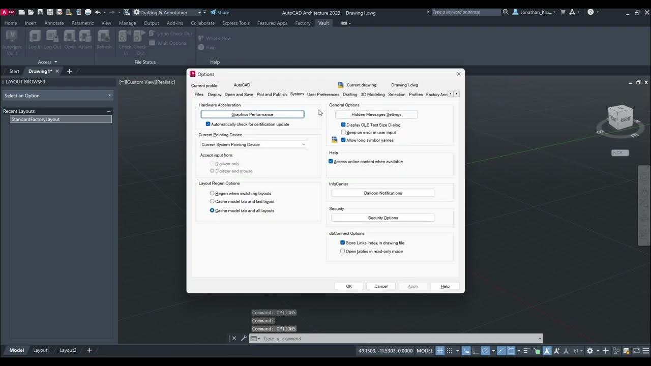This screenshot has height=366, width=651.
Task: Open WCS coordinate system menu
Action: tap(620, 152)
